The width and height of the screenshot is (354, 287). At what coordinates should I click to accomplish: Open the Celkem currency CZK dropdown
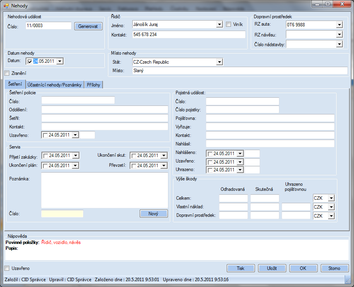(x=331, y=198)
